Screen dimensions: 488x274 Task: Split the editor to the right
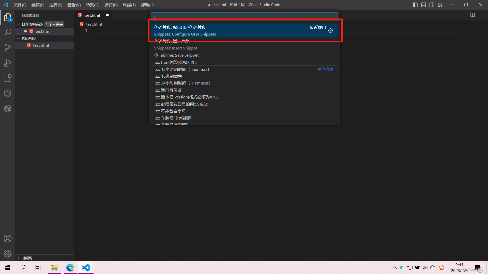(x=472, y=15)
